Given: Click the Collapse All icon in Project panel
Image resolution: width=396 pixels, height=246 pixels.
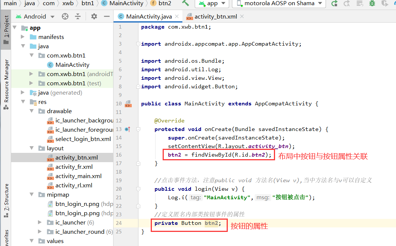Looking at the screenshot, I should tap(78, 17).
